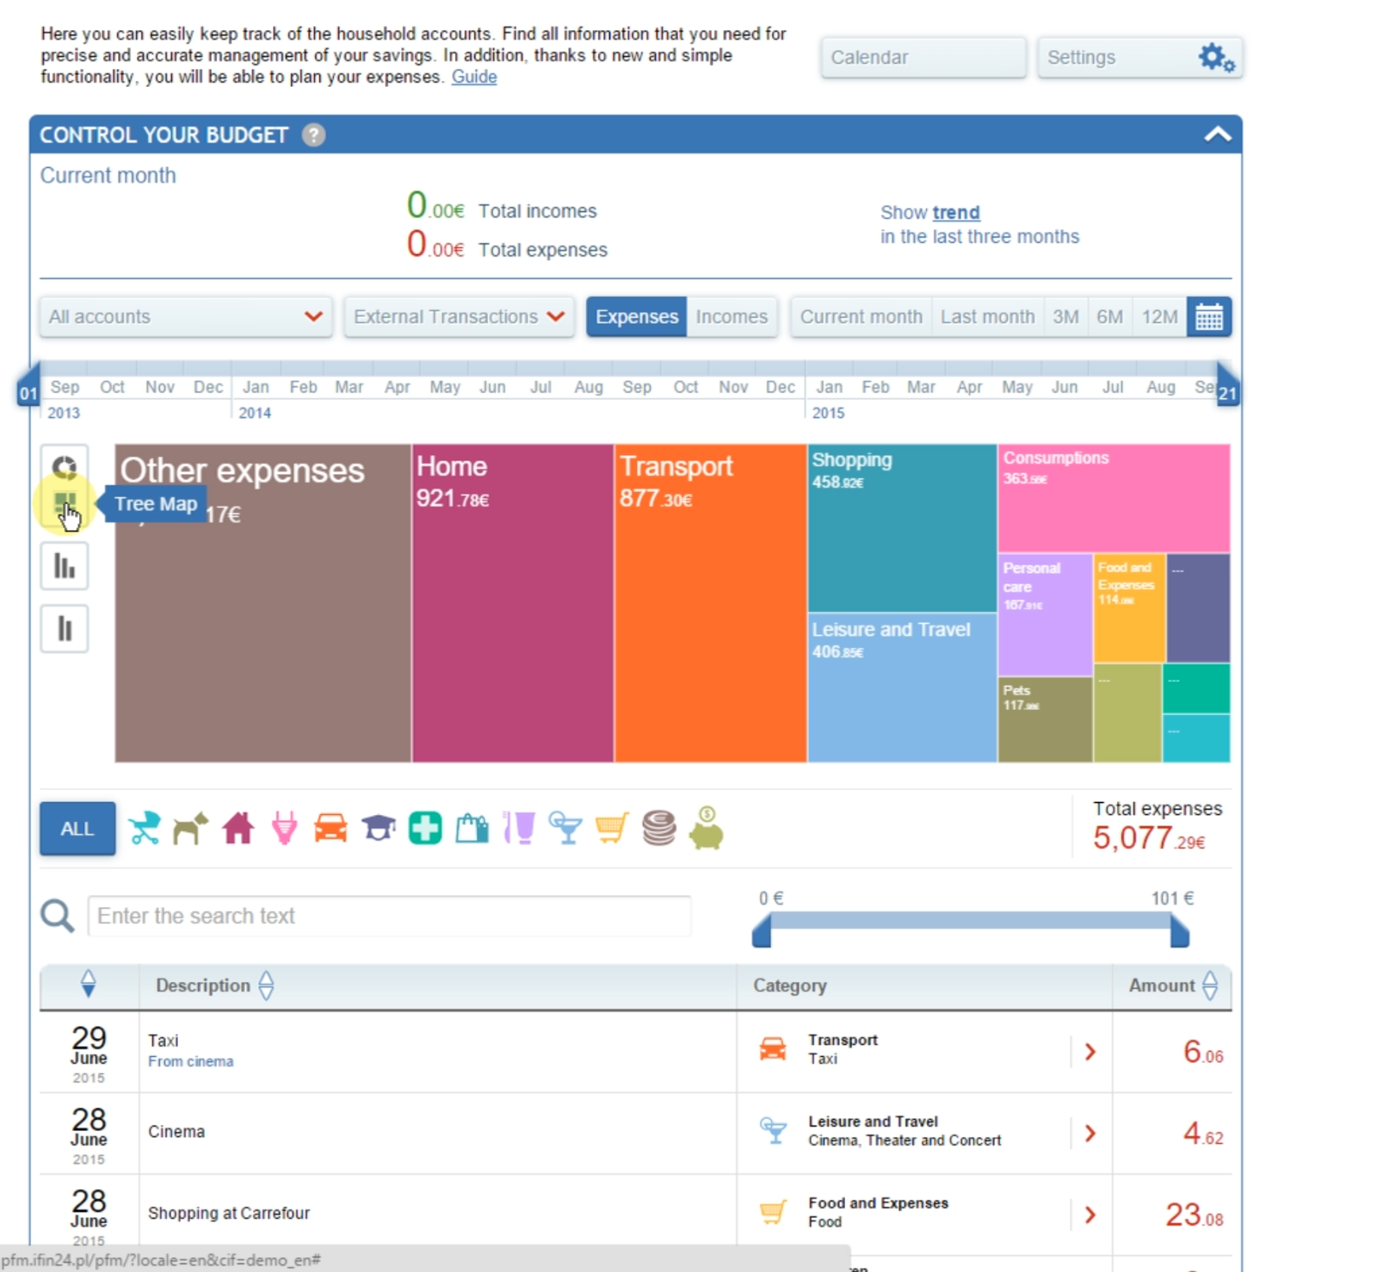The image size is (1377, 1272).
Task: Click the search text input field
Action: pos(389,916)
